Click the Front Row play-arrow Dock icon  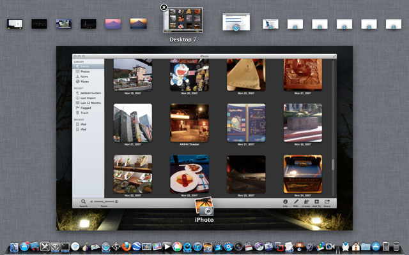[x=167, y=247]
